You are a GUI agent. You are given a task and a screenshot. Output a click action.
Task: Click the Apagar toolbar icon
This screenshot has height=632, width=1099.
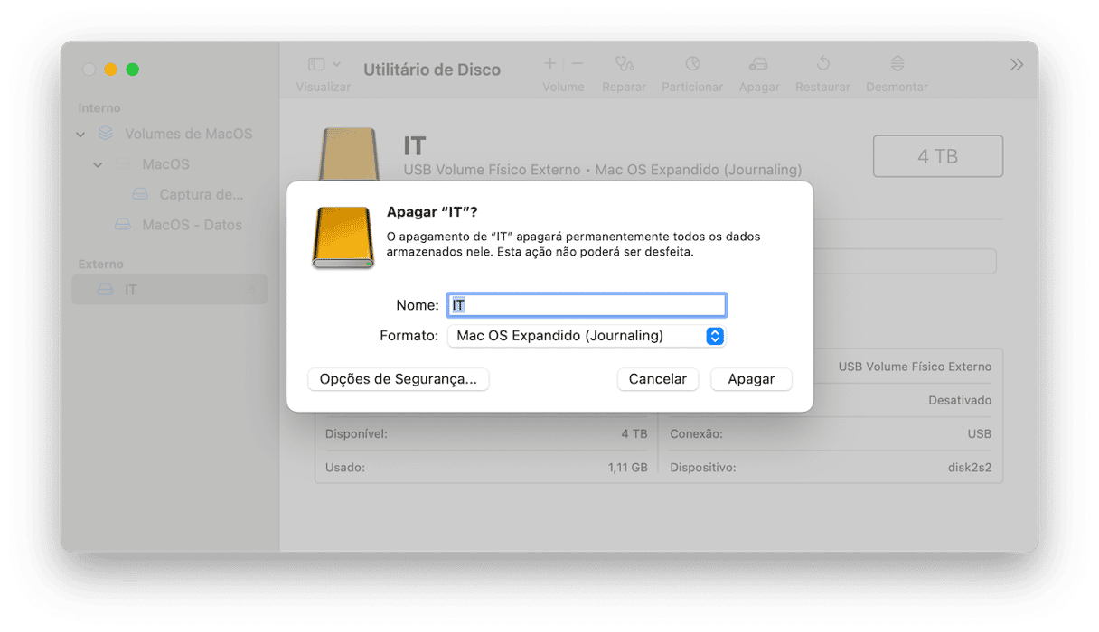pos(758,65)
